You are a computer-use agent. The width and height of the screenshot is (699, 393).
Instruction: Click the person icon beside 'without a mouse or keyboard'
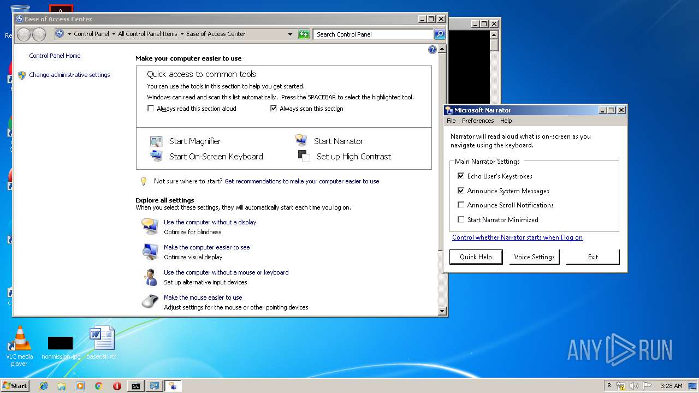click(150, 277)
